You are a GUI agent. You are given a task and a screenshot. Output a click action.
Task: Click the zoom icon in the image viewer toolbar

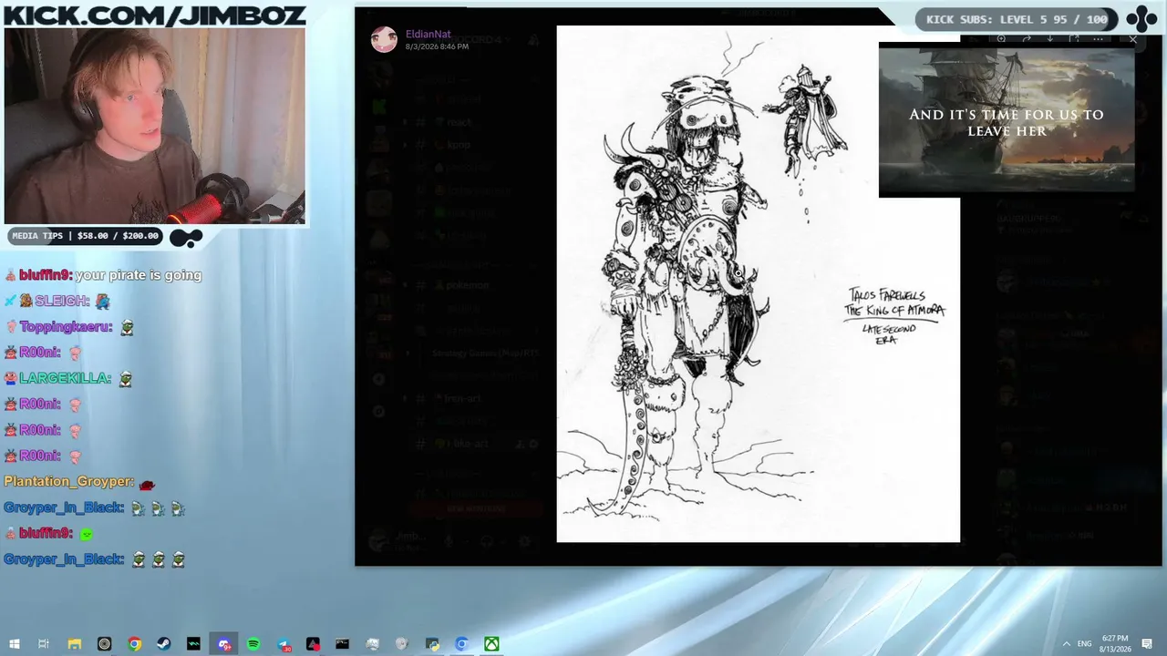1001,39
